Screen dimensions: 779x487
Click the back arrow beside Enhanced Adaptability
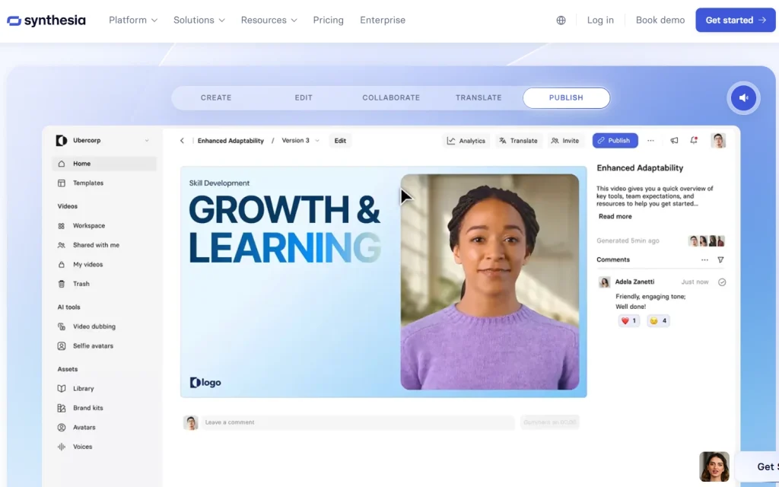pyautogui.click(x=182, y=141)
